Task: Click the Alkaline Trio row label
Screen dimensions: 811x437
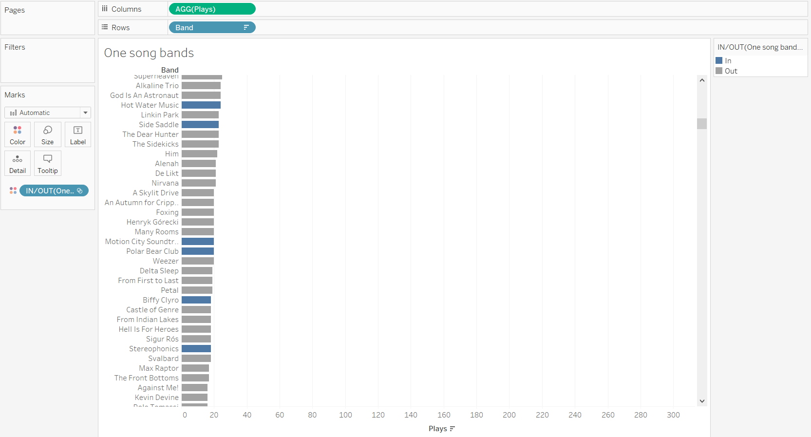Action: 157,86
